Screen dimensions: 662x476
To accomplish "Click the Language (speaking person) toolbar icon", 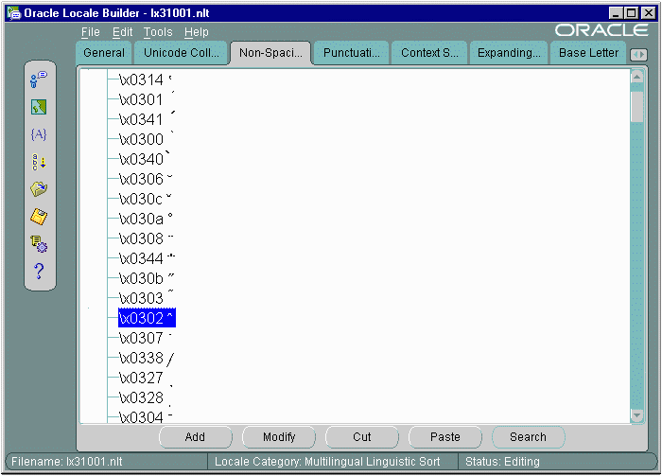I will click(39, 80).
